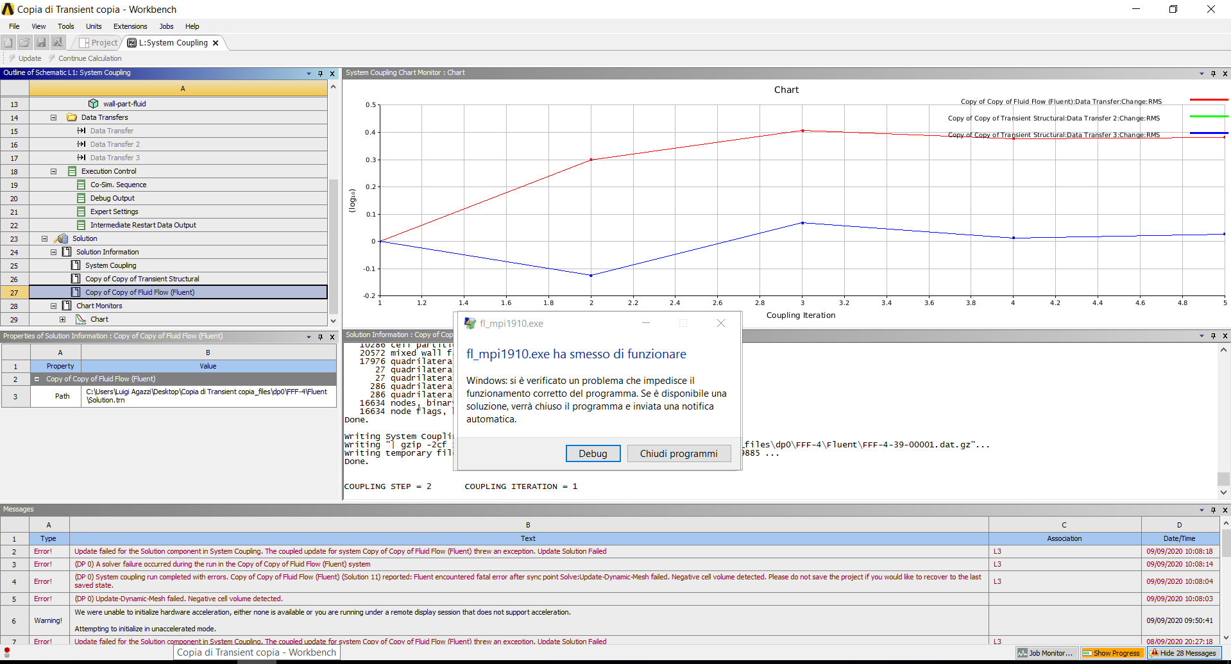The width and height of the screenshot is (1231, 664).
Task: Click the Save project toolbar icon
Action: point(41,42)
